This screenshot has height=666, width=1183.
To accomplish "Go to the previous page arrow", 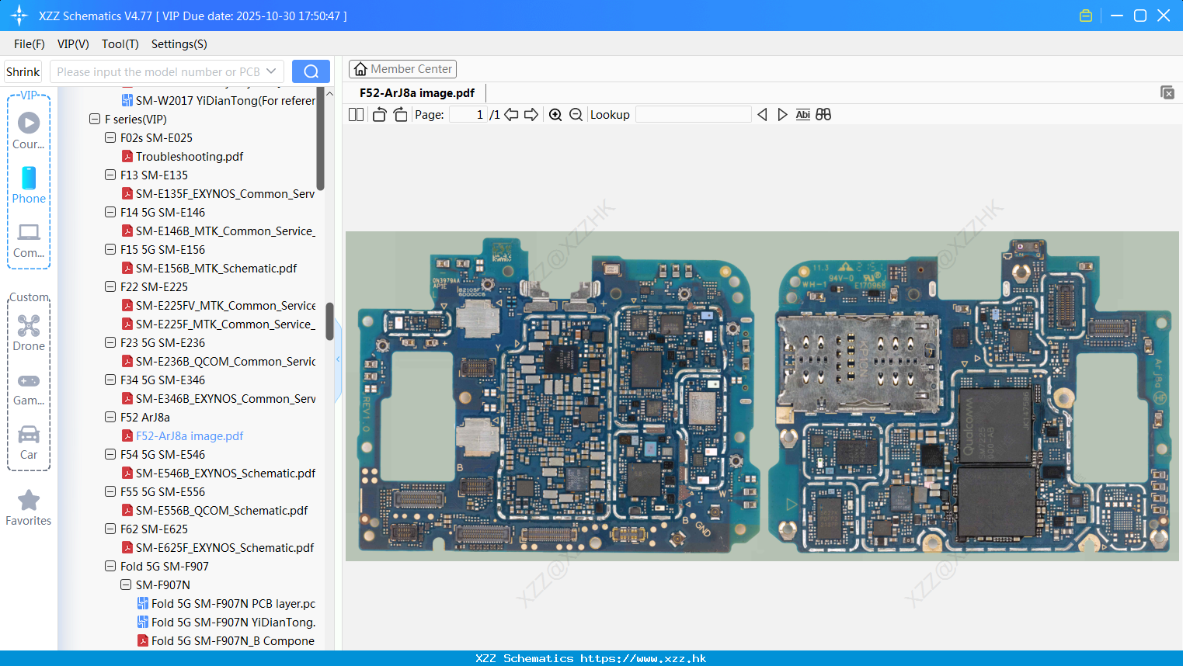I will pyautogui.click(x=511, y=115).
